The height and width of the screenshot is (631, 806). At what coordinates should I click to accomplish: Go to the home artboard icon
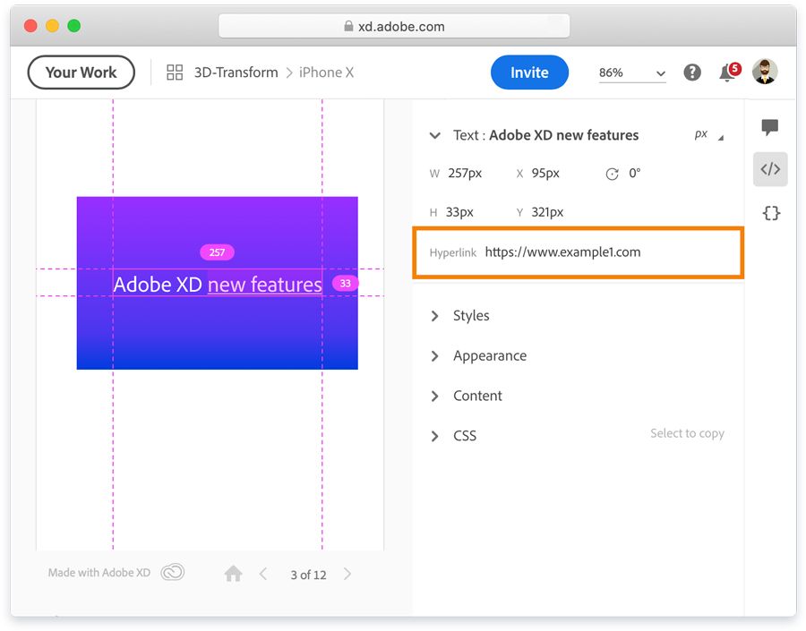233,574
